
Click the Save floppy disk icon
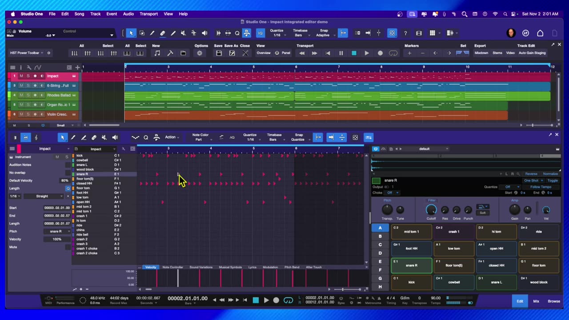click(x=219, y=53)
